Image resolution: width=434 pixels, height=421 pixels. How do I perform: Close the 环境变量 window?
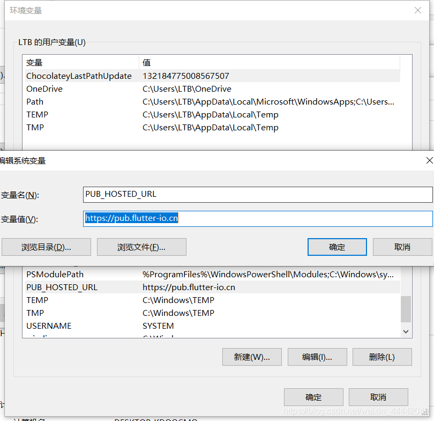coord(418,11)
